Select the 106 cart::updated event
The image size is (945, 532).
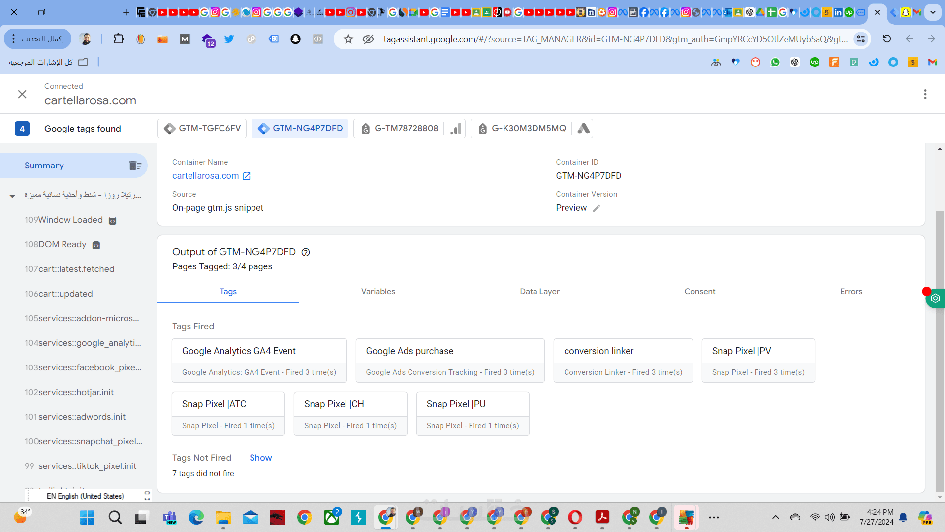click(59, 294)
